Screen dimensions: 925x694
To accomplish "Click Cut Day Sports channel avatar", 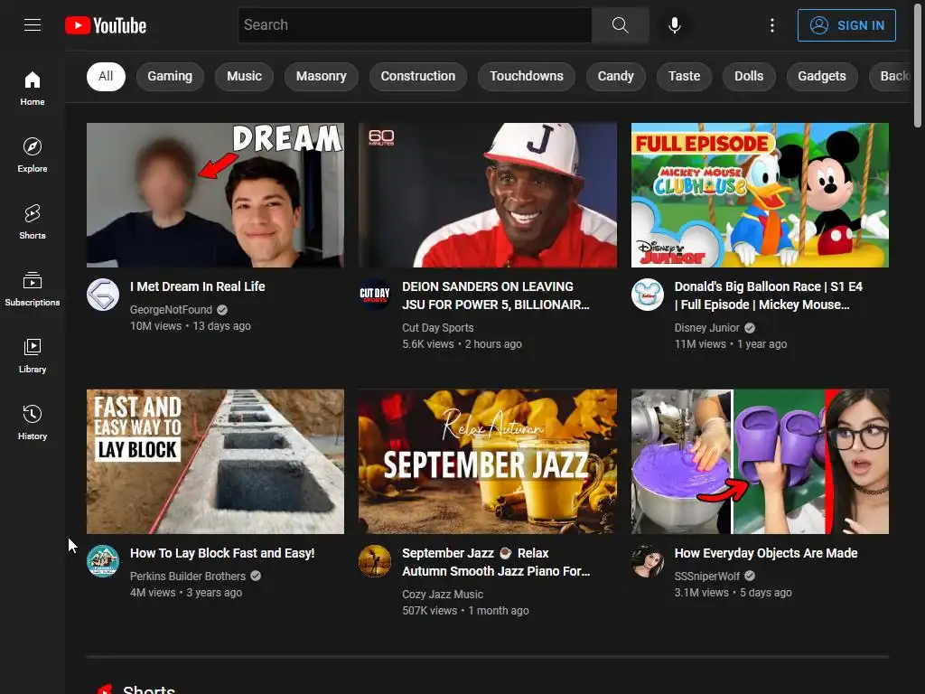I will point(375,295).
